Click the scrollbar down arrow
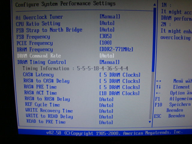 pyautogui.click(x=150, y=122)
